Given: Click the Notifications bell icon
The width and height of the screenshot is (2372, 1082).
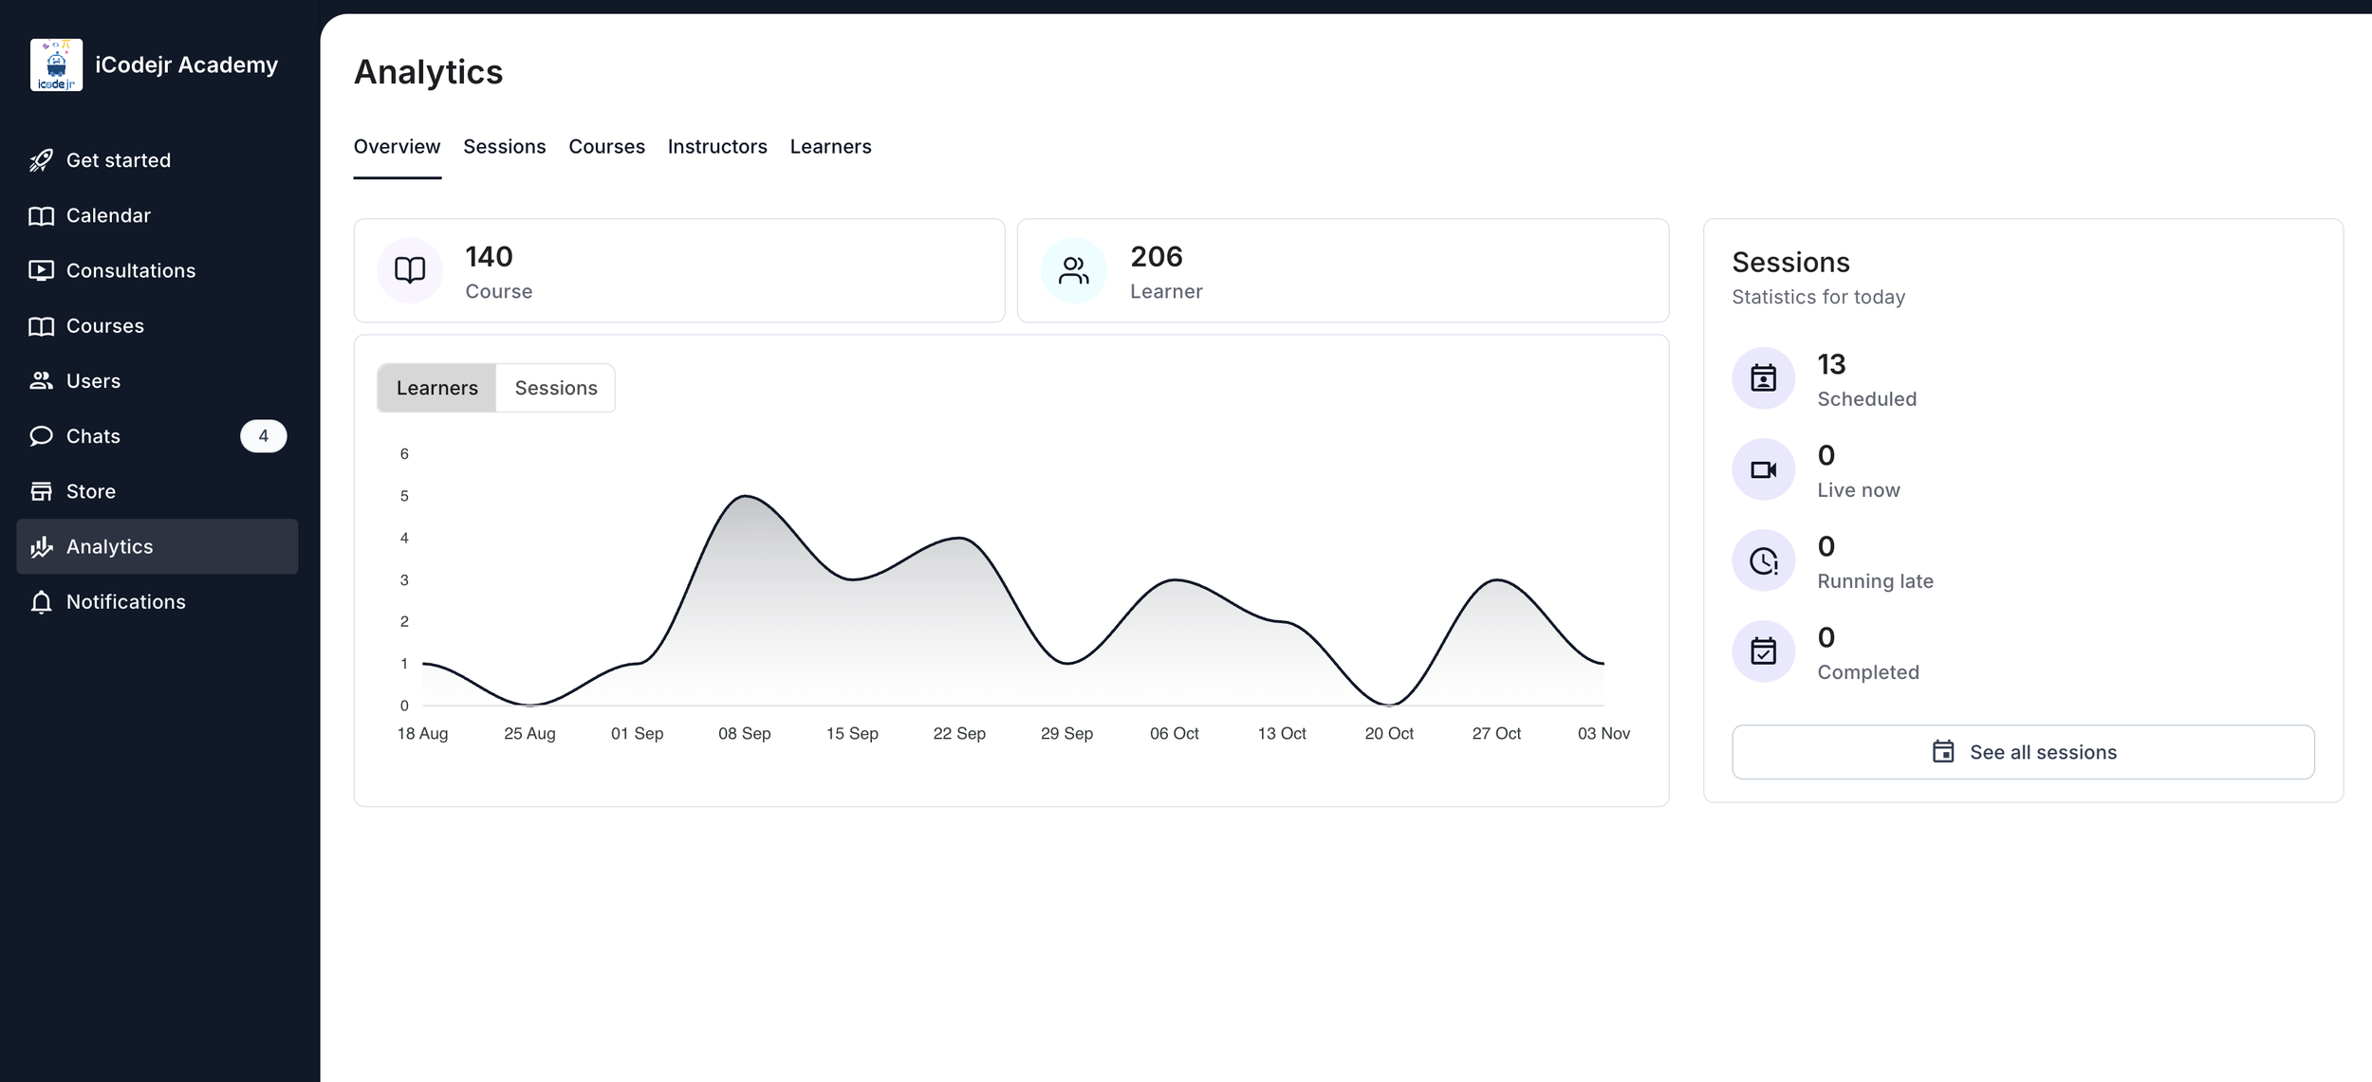Looking at the screenshot, I should (x=41, y=602).
